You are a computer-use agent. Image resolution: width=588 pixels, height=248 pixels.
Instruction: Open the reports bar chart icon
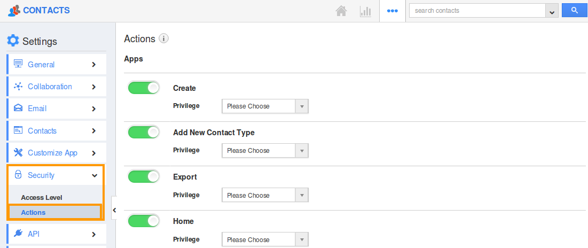point(365,11)
